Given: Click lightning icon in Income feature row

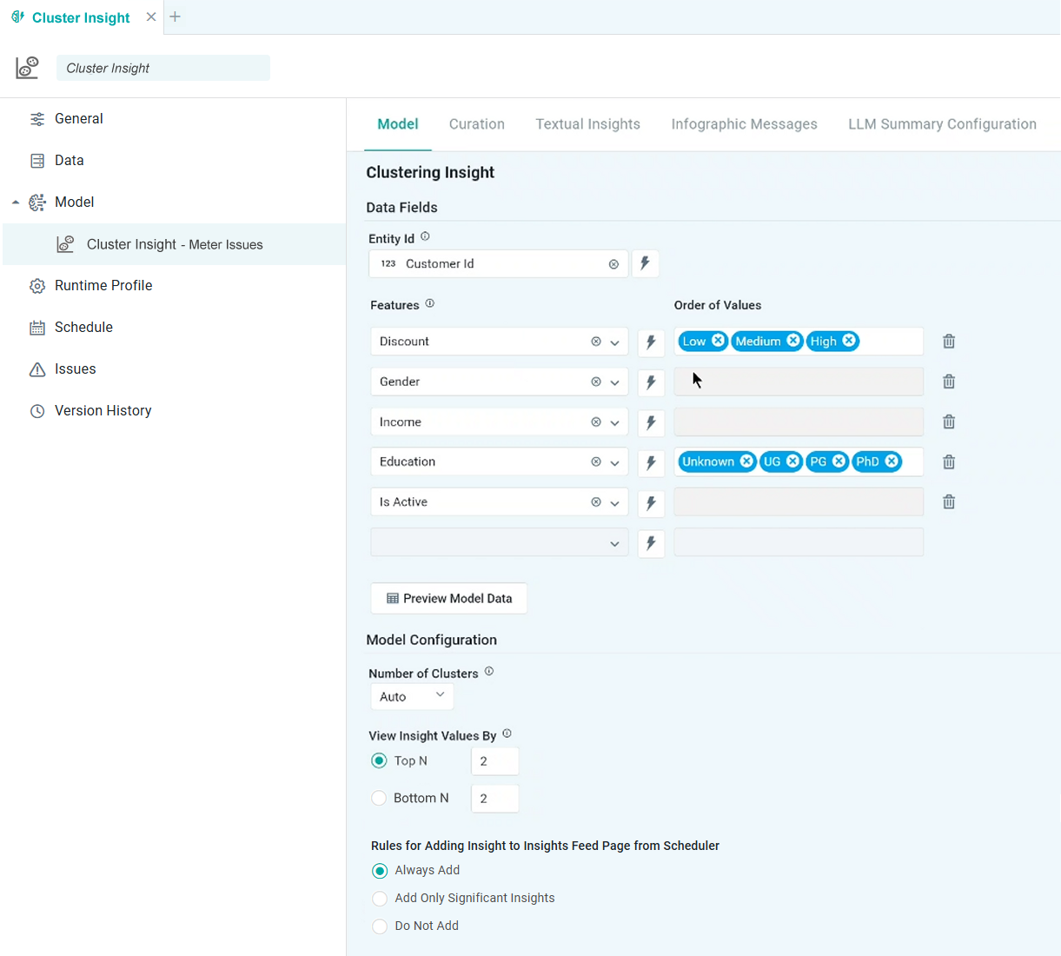Looking at the screenshot, I should point(651,422).
